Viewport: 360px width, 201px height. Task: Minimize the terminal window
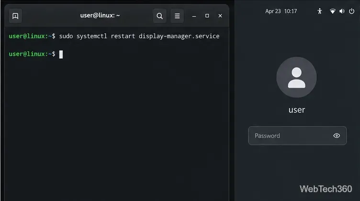(194, 16)
